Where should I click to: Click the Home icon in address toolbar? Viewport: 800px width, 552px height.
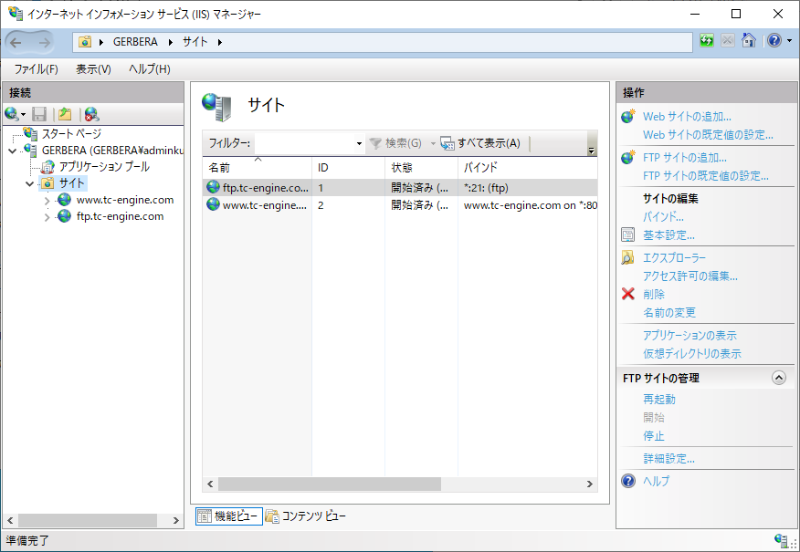point(749,41)
